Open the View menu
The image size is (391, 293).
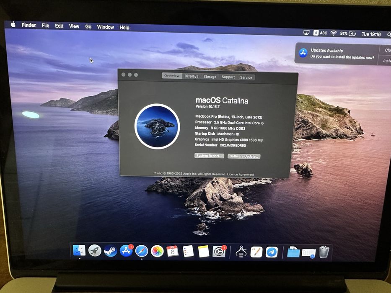(74, 26)
